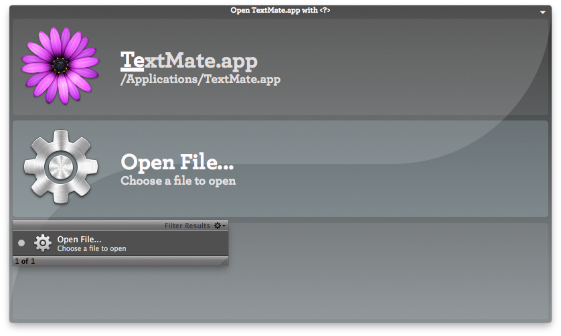Click the small gear icon in the Open File result row
Screen dimensions: 561x336
[43, 244]
